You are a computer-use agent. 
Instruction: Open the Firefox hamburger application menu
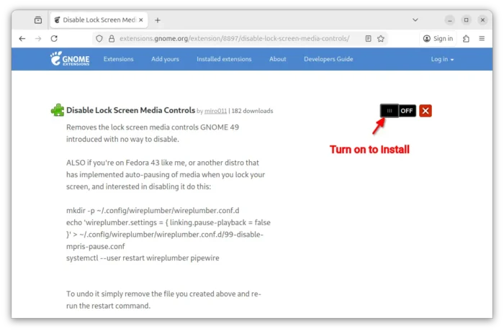(482, 38)
